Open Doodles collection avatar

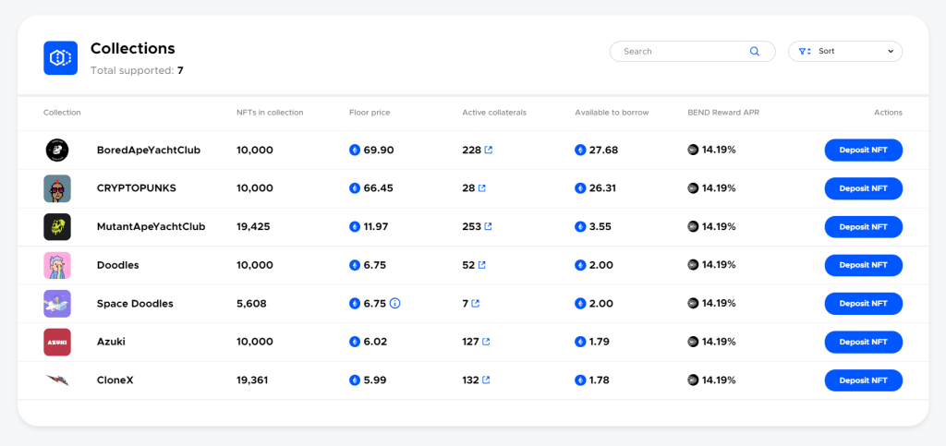[x=57, y=265]
